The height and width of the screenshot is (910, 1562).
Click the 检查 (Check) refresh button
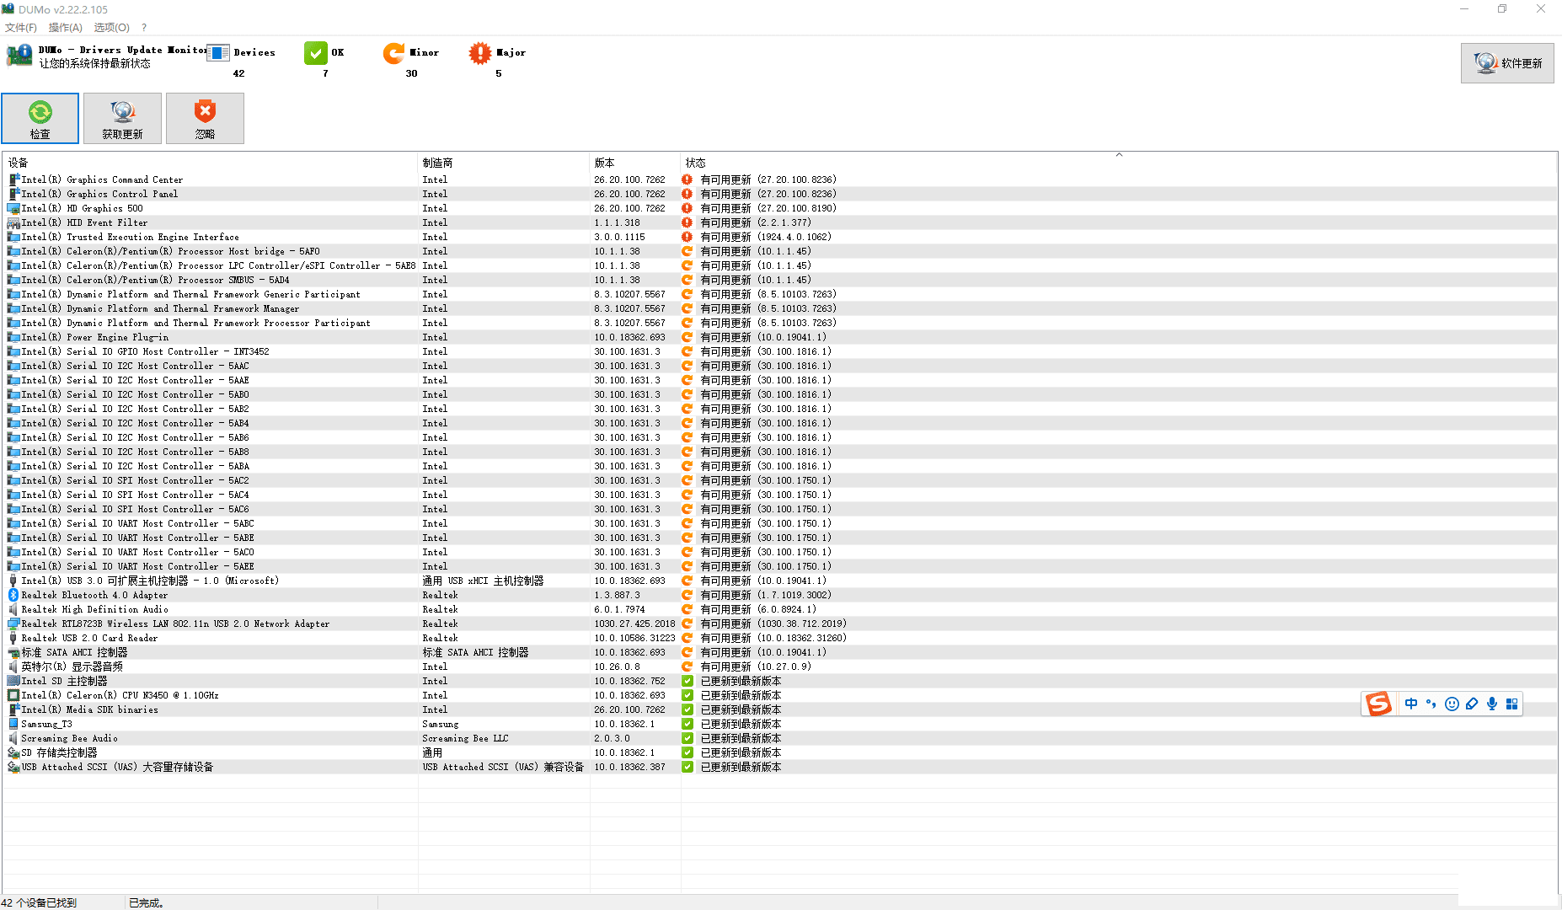tap(40, 118)
